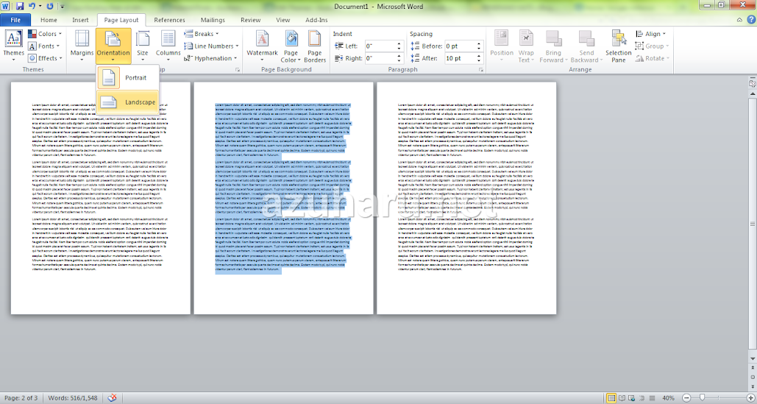Open the Theme Fonts dropdown

click(x=44, y=46)
